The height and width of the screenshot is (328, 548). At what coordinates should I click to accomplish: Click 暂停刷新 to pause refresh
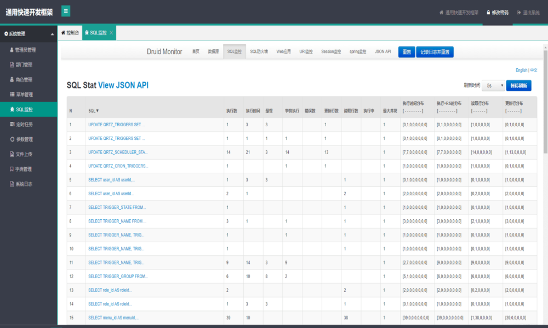(x=518, y=85)
